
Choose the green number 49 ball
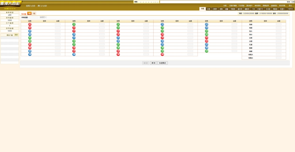[206, 51]
